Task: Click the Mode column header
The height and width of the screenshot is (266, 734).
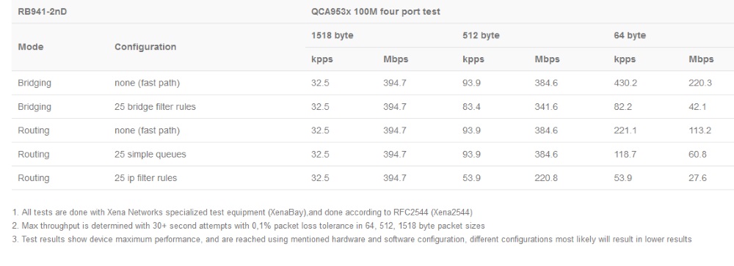Action: [30, 47]
